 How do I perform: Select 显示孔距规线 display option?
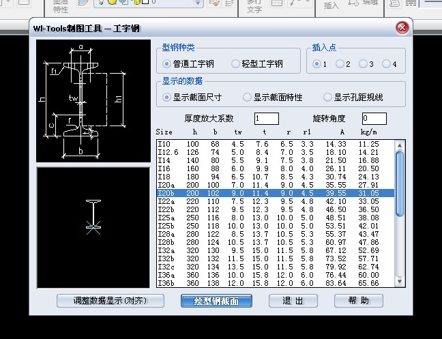point(353,98)
